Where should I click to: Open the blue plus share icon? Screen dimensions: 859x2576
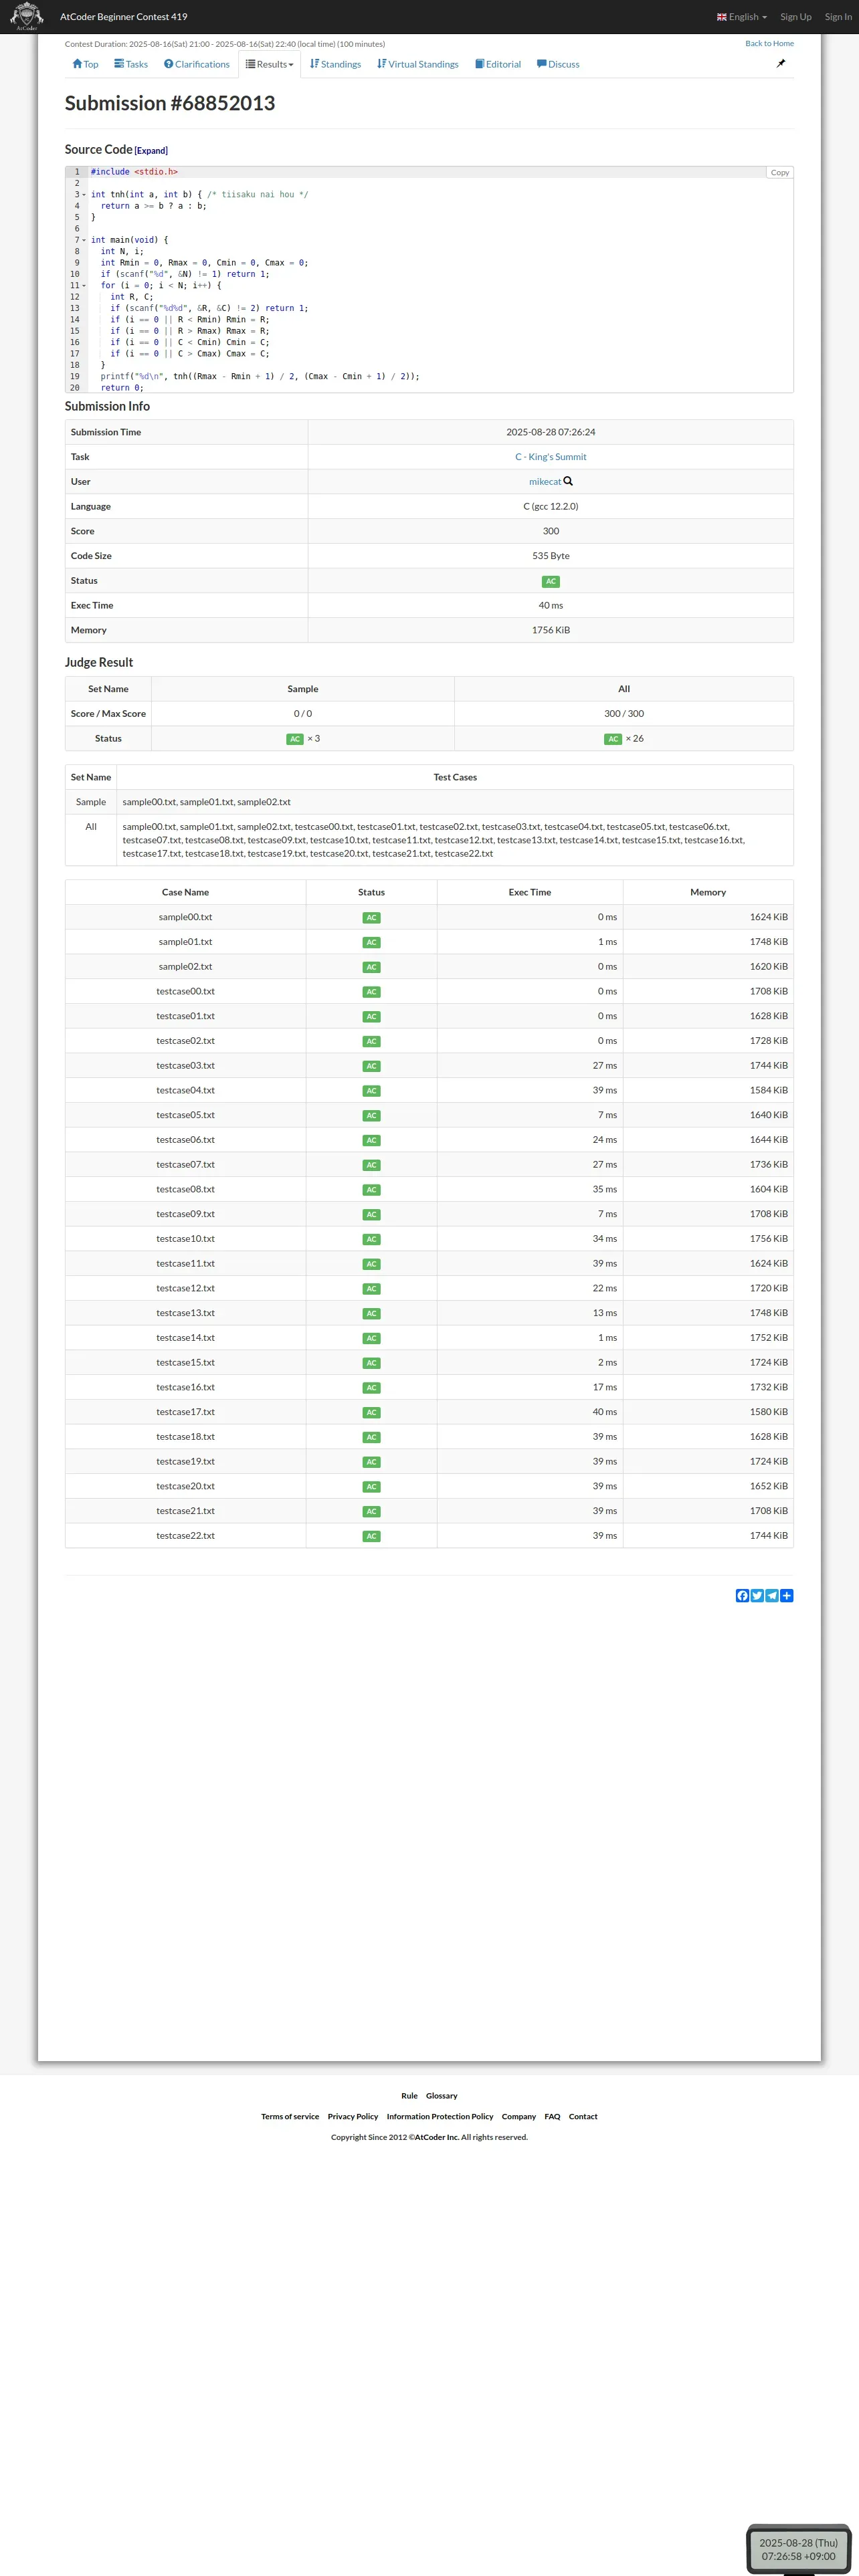(x=787, y=1595)
